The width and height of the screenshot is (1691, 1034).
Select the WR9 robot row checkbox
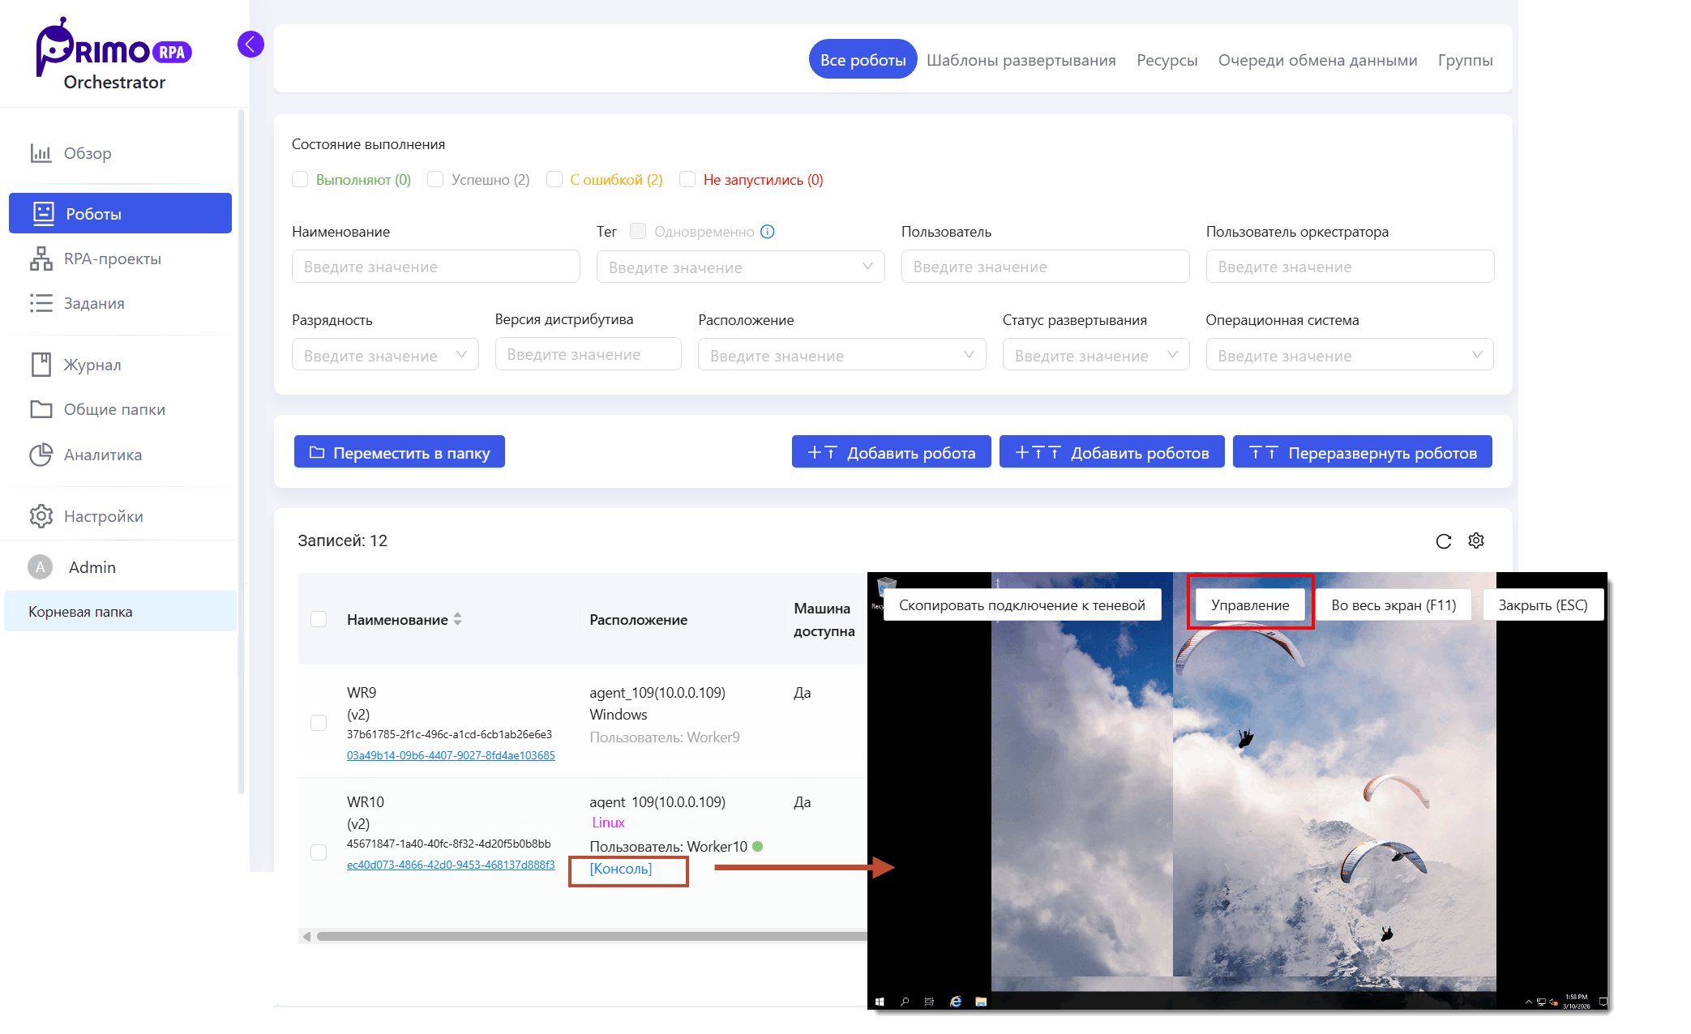[319, 723]
